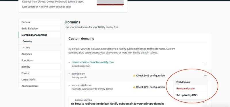The width and height of the screenshot is (230, 107).
Task: Open marvel-comic-characters.netlify.com link
Action: click(93, 62)
